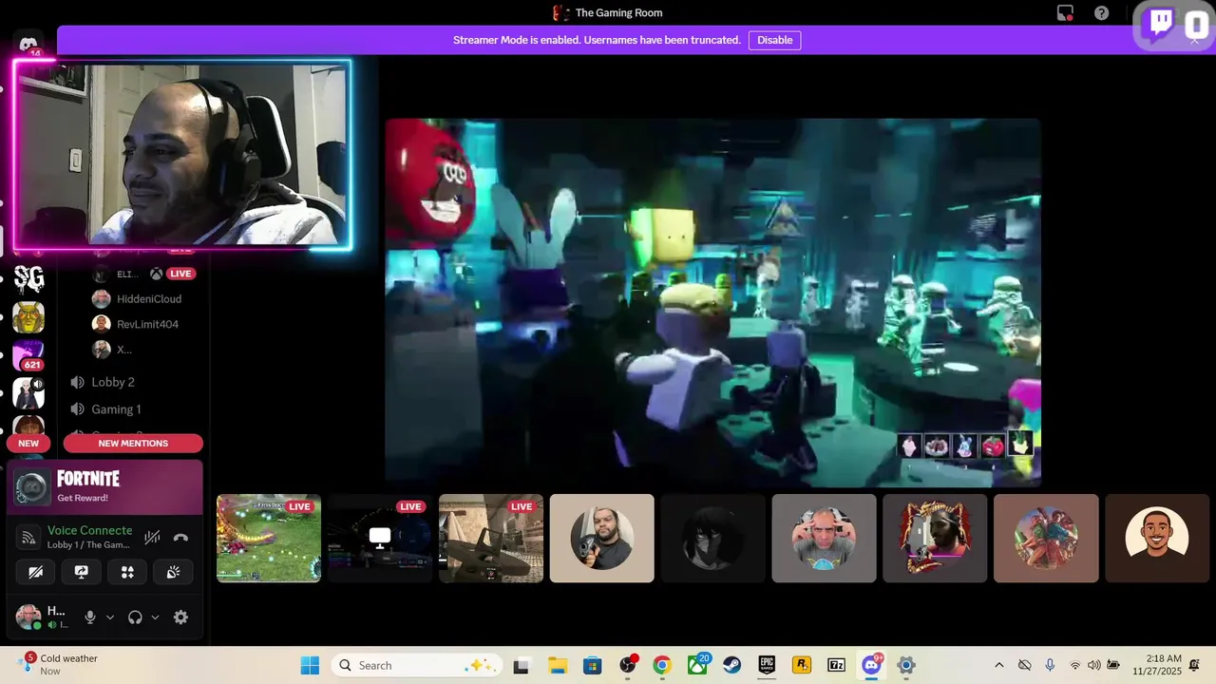Show hidden system tray icons
1216x684 pixels.
coord(998,665)
